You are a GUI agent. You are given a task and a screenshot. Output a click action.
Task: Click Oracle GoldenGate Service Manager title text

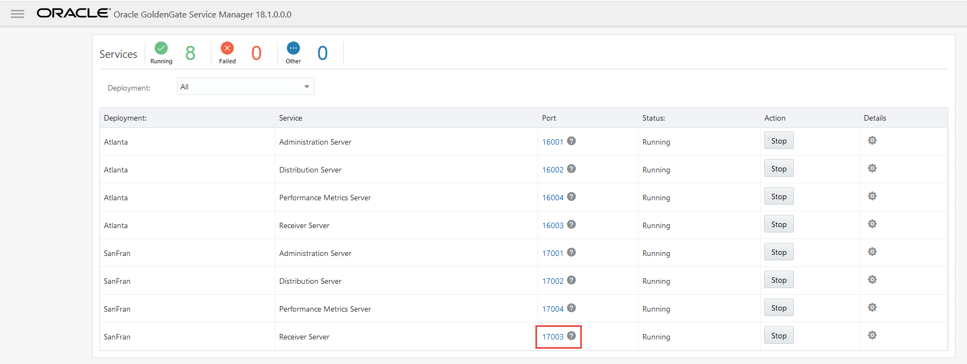pos(202,15)
